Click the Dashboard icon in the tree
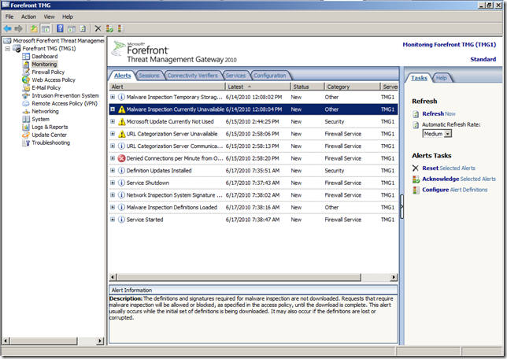 [x=26, y=56]
